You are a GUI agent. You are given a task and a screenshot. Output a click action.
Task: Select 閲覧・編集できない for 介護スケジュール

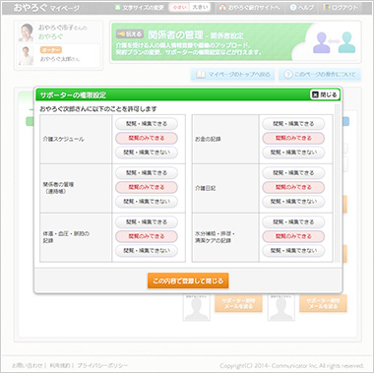147,153
